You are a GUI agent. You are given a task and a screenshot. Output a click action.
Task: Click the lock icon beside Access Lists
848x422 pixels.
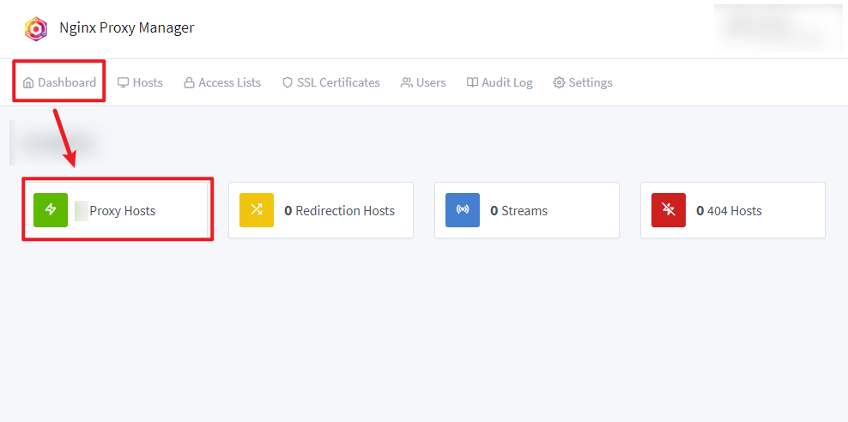tap(190, 83)
